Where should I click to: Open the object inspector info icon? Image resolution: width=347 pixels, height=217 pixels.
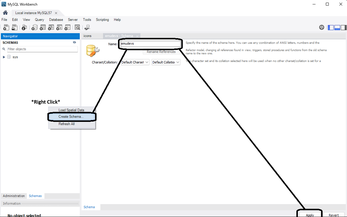coord(24,27)
